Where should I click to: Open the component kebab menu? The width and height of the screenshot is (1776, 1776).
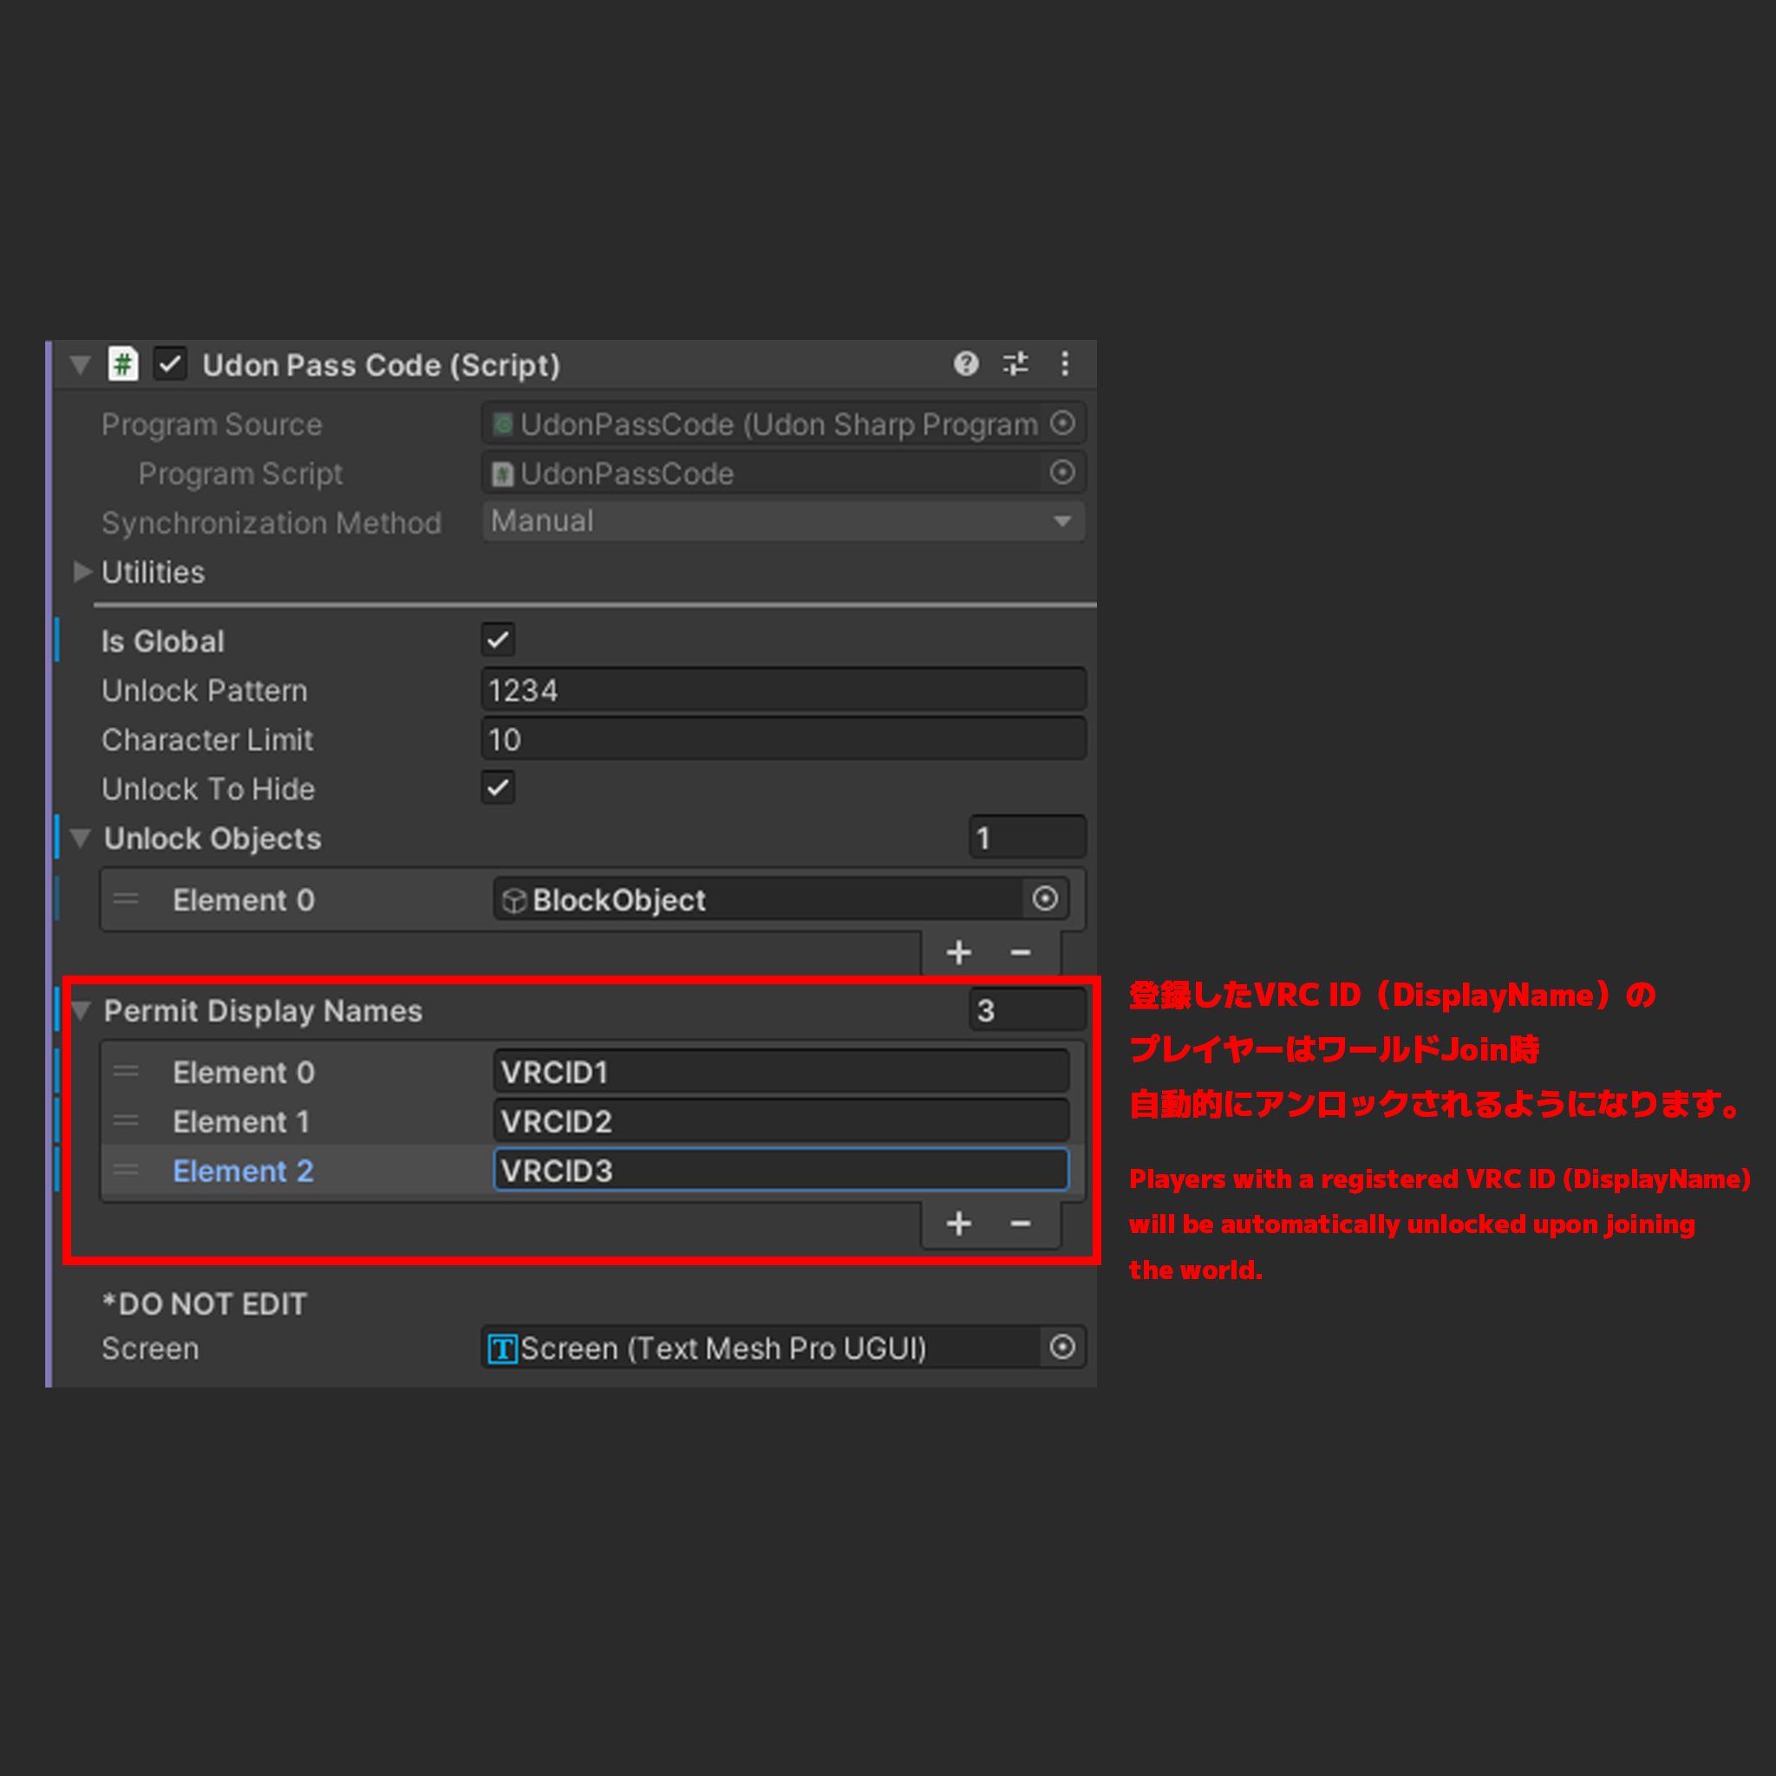coord(1065,364)
